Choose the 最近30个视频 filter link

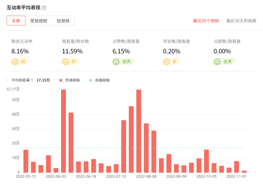[x=206, y=21]
